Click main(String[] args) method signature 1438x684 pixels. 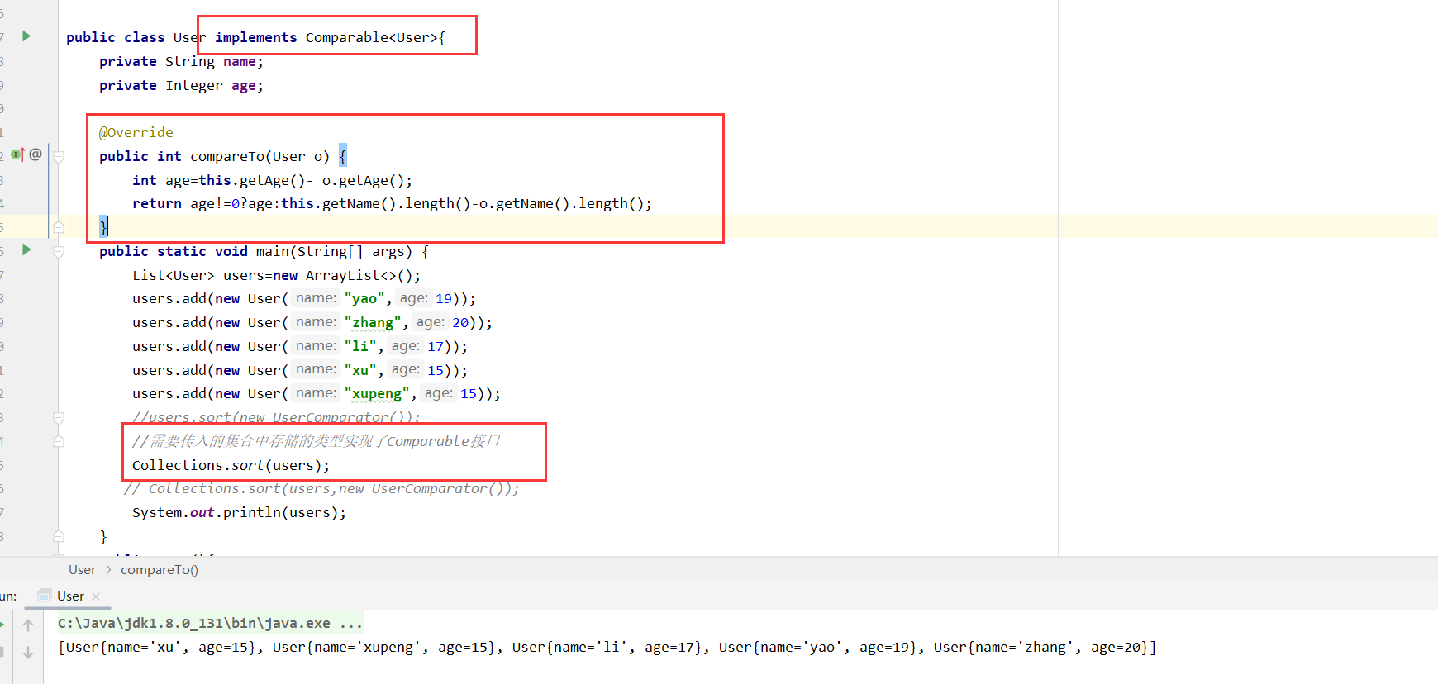coord(334,251)
